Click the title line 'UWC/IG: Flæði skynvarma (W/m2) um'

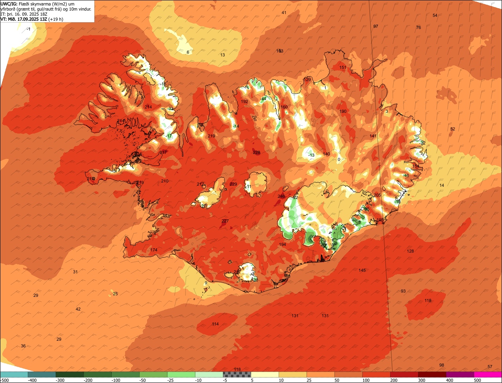tap(38, 4)
